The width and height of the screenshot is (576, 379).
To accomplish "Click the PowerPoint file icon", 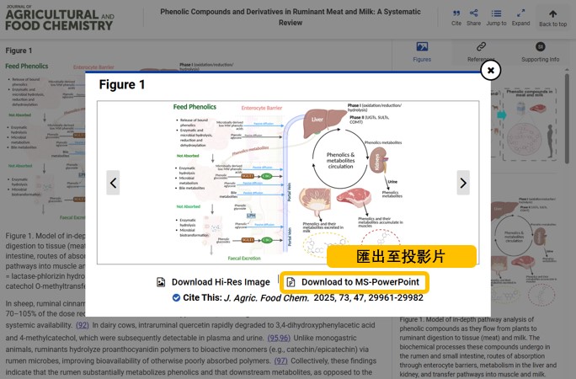I will (291, 282).
